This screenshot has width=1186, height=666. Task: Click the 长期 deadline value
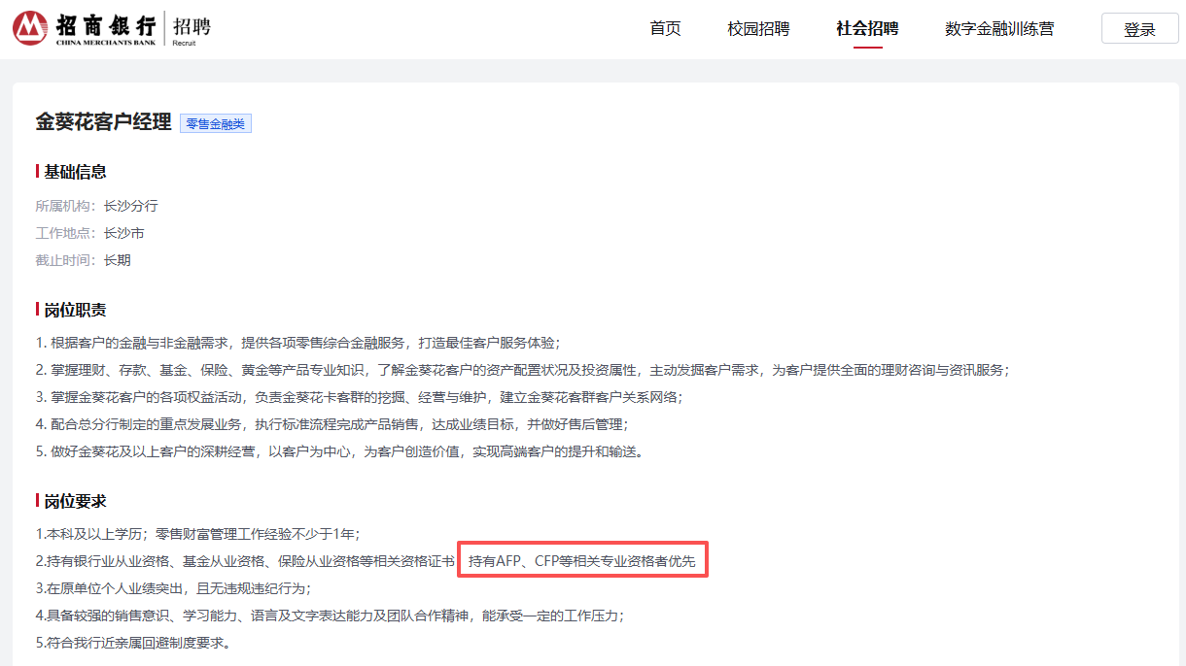[x=117, y=260]
